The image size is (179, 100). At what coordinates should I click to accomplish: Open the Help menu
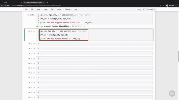click(x=75, y=9)
